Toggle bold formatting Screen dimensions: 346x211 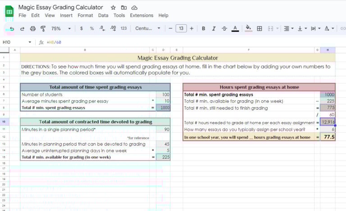click(x=203, y=28)
